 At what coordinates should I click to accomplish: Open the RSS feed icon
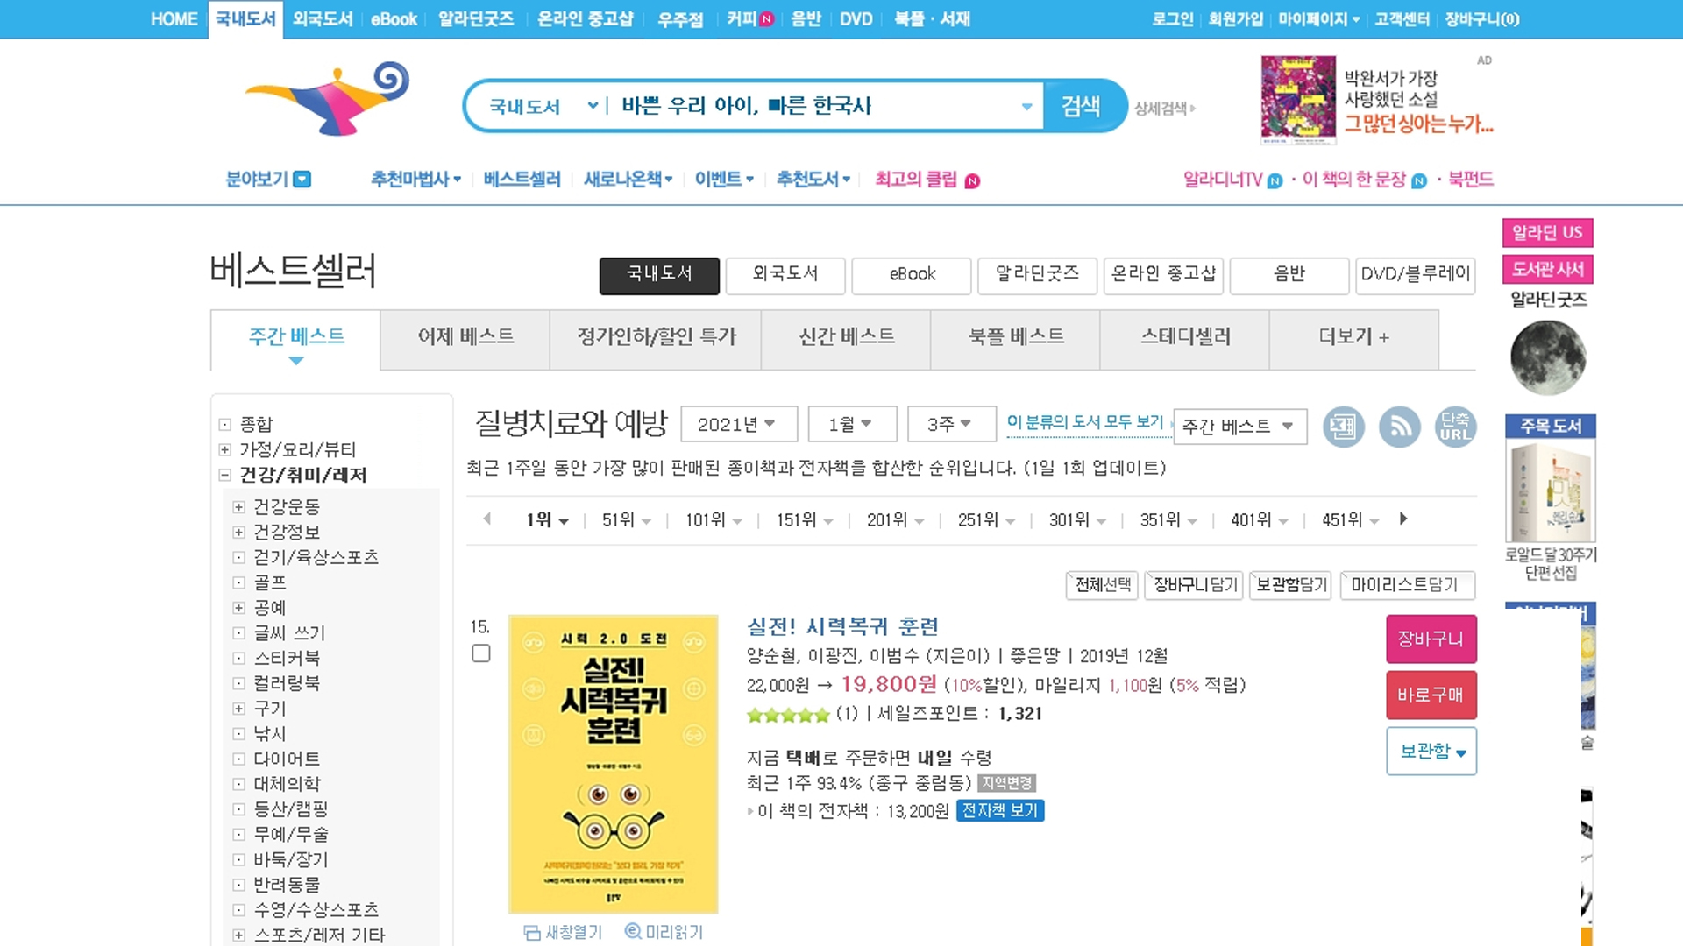point(1399,427)
